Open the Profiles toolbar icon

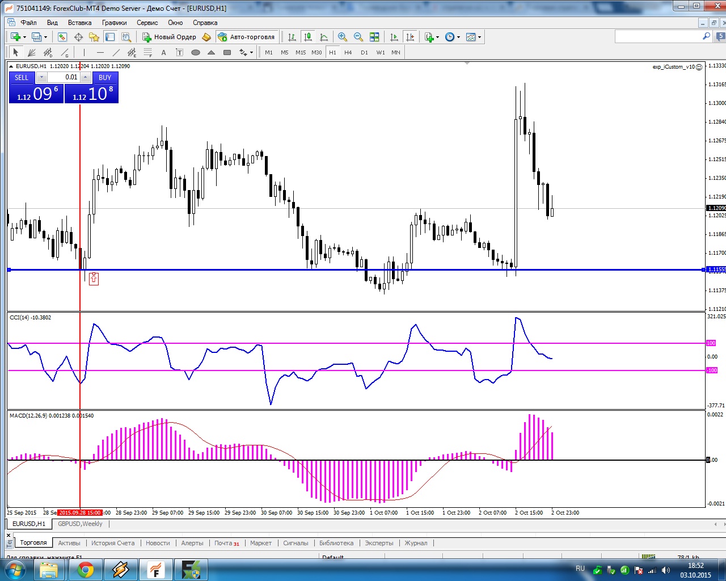37,37
